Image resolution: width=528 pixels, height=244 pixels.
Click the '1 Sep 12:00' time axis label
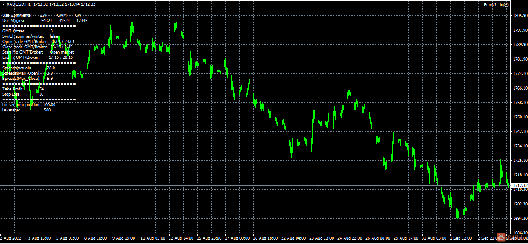pos(461,238)
